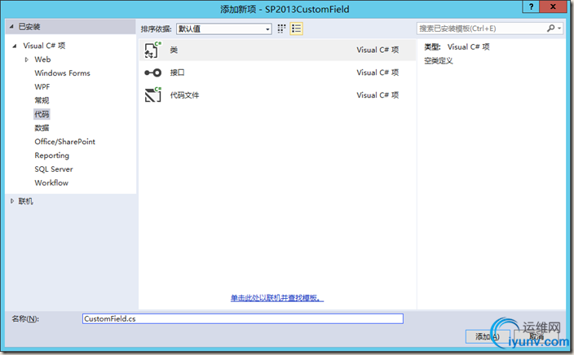Viewport: 574px width, 355px height.
Task: Select Visual C# 项 tree label
Action: point(44,46)
